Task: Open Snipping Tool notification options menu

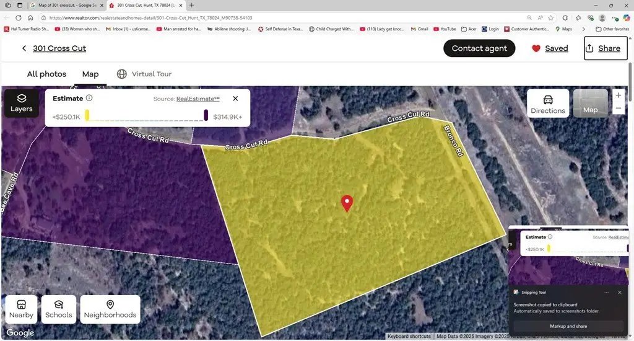Action: click(606, 292)
